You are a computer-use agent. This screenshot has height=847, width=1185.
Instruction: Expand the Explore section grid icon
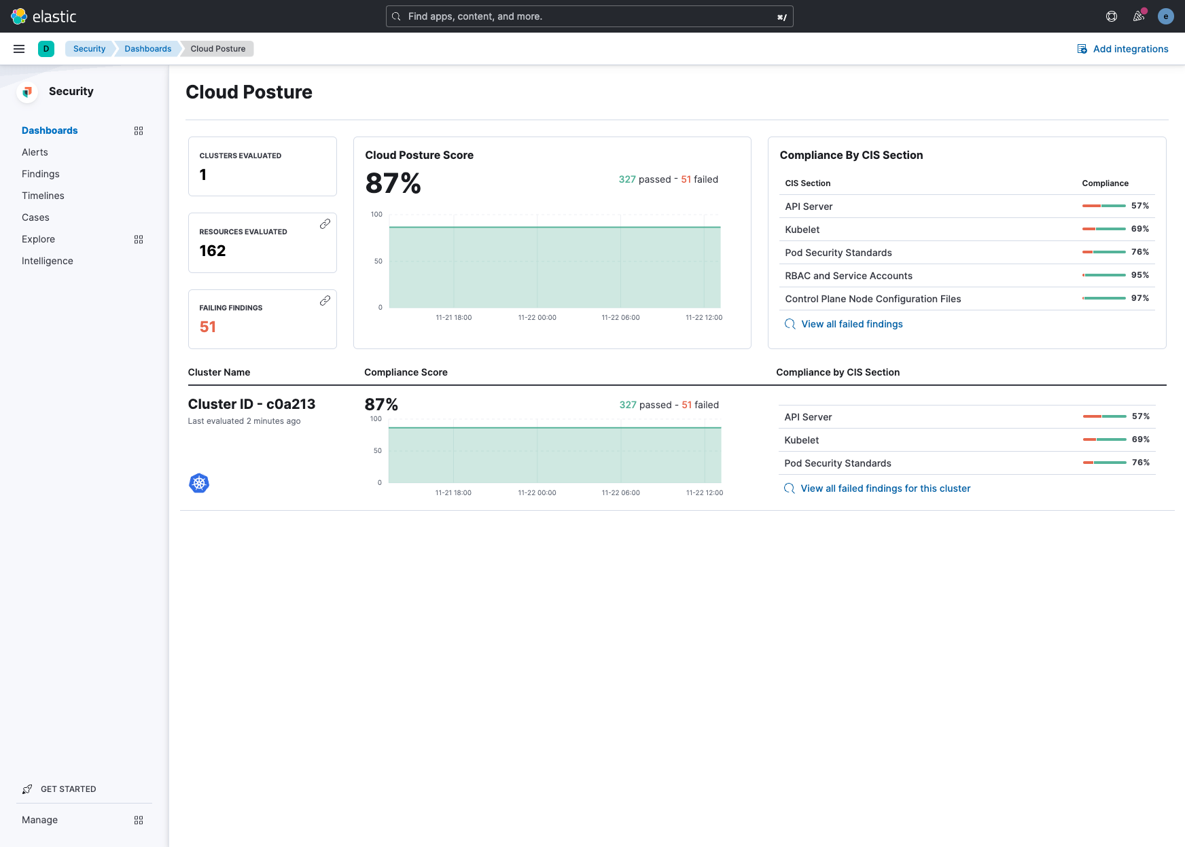coord(138,239)
